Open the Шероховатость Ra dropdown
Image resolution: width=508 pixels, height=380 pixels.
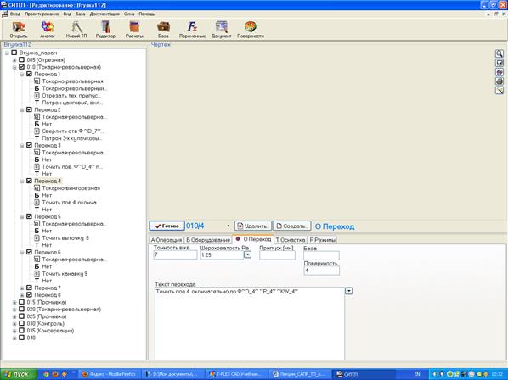247,254
